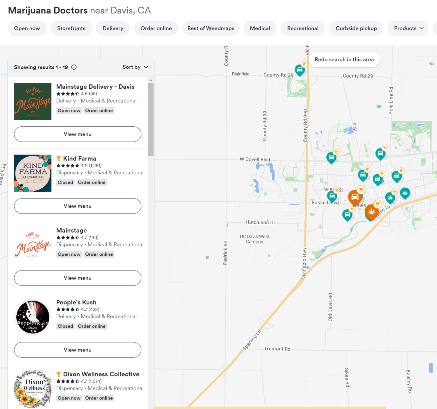
Task: Expand the Products dropdown filter
Action: tap(408, 28)
